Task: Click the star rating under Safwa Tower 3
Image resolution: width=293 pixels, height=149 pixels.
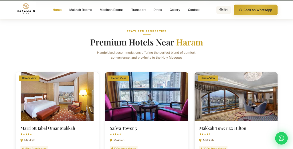Action: (x=116, y=134)
